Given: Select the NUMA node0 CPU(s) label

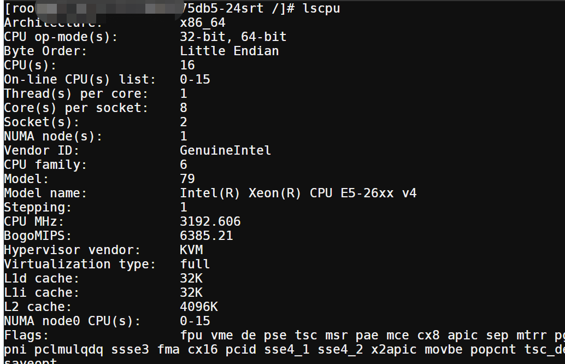Looking at the screenshot, I should 73,321.
